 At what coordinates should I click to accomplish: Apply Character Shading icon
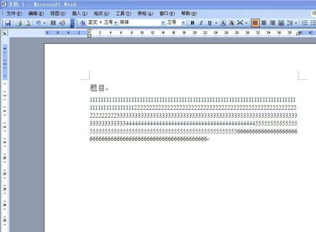pyautogui.click(x=232, y=23)
